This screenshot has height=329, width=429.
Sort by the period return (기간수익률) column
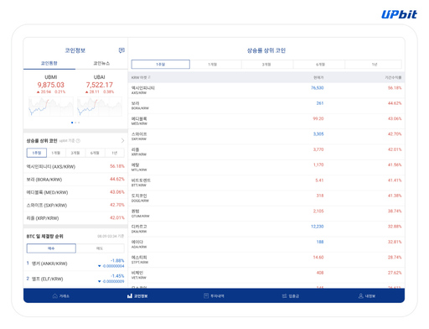393,77
